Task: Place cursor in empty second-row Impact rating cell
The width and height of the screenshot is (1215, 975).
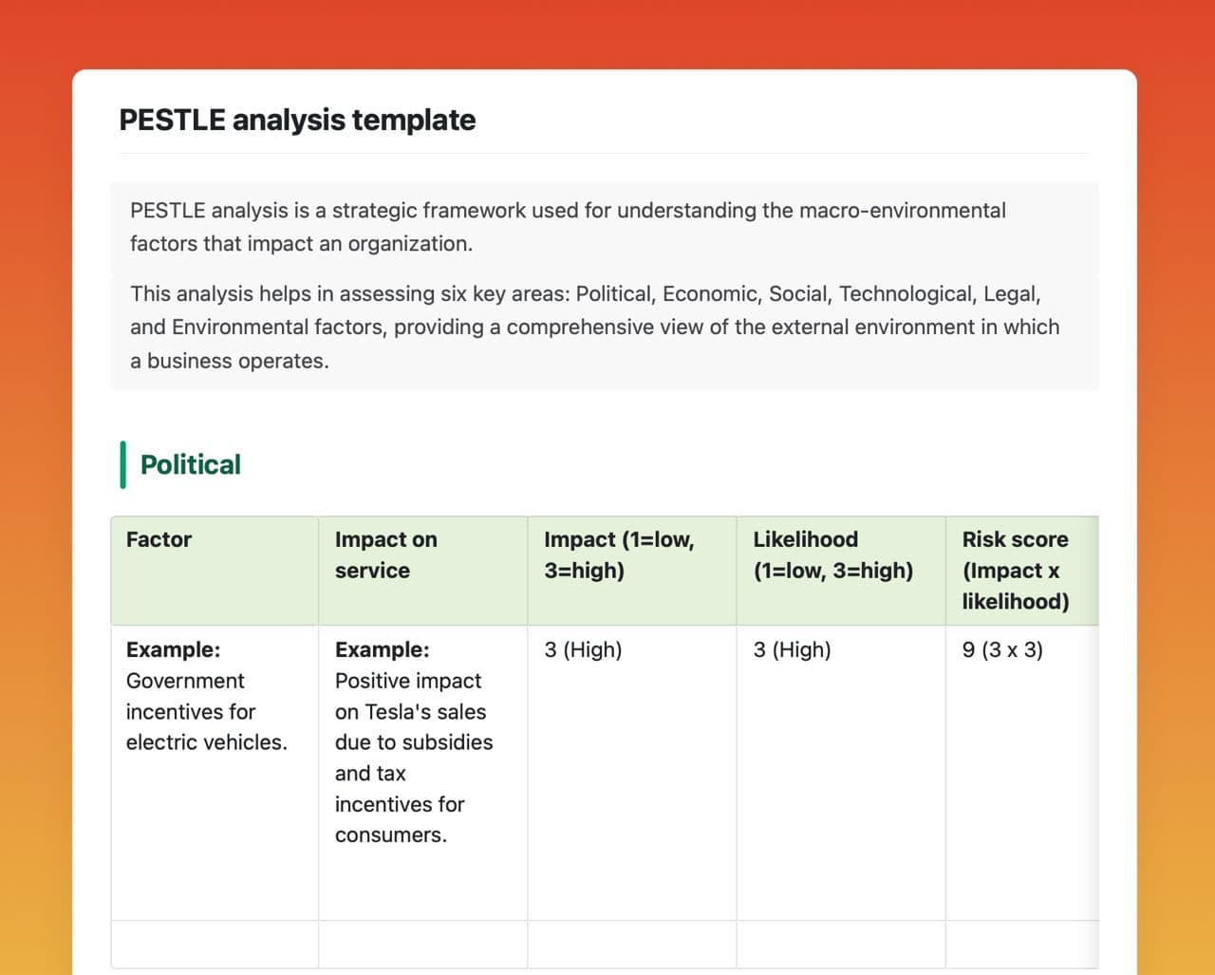Action: point(631,945)
